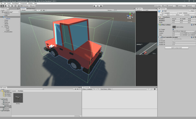Toggle pivot Center button

[x=26, y=6]
